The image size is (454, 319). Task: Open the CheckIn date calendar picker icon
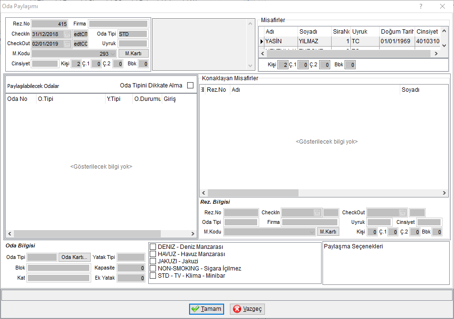pyautogui.click(x=67, y=35)
